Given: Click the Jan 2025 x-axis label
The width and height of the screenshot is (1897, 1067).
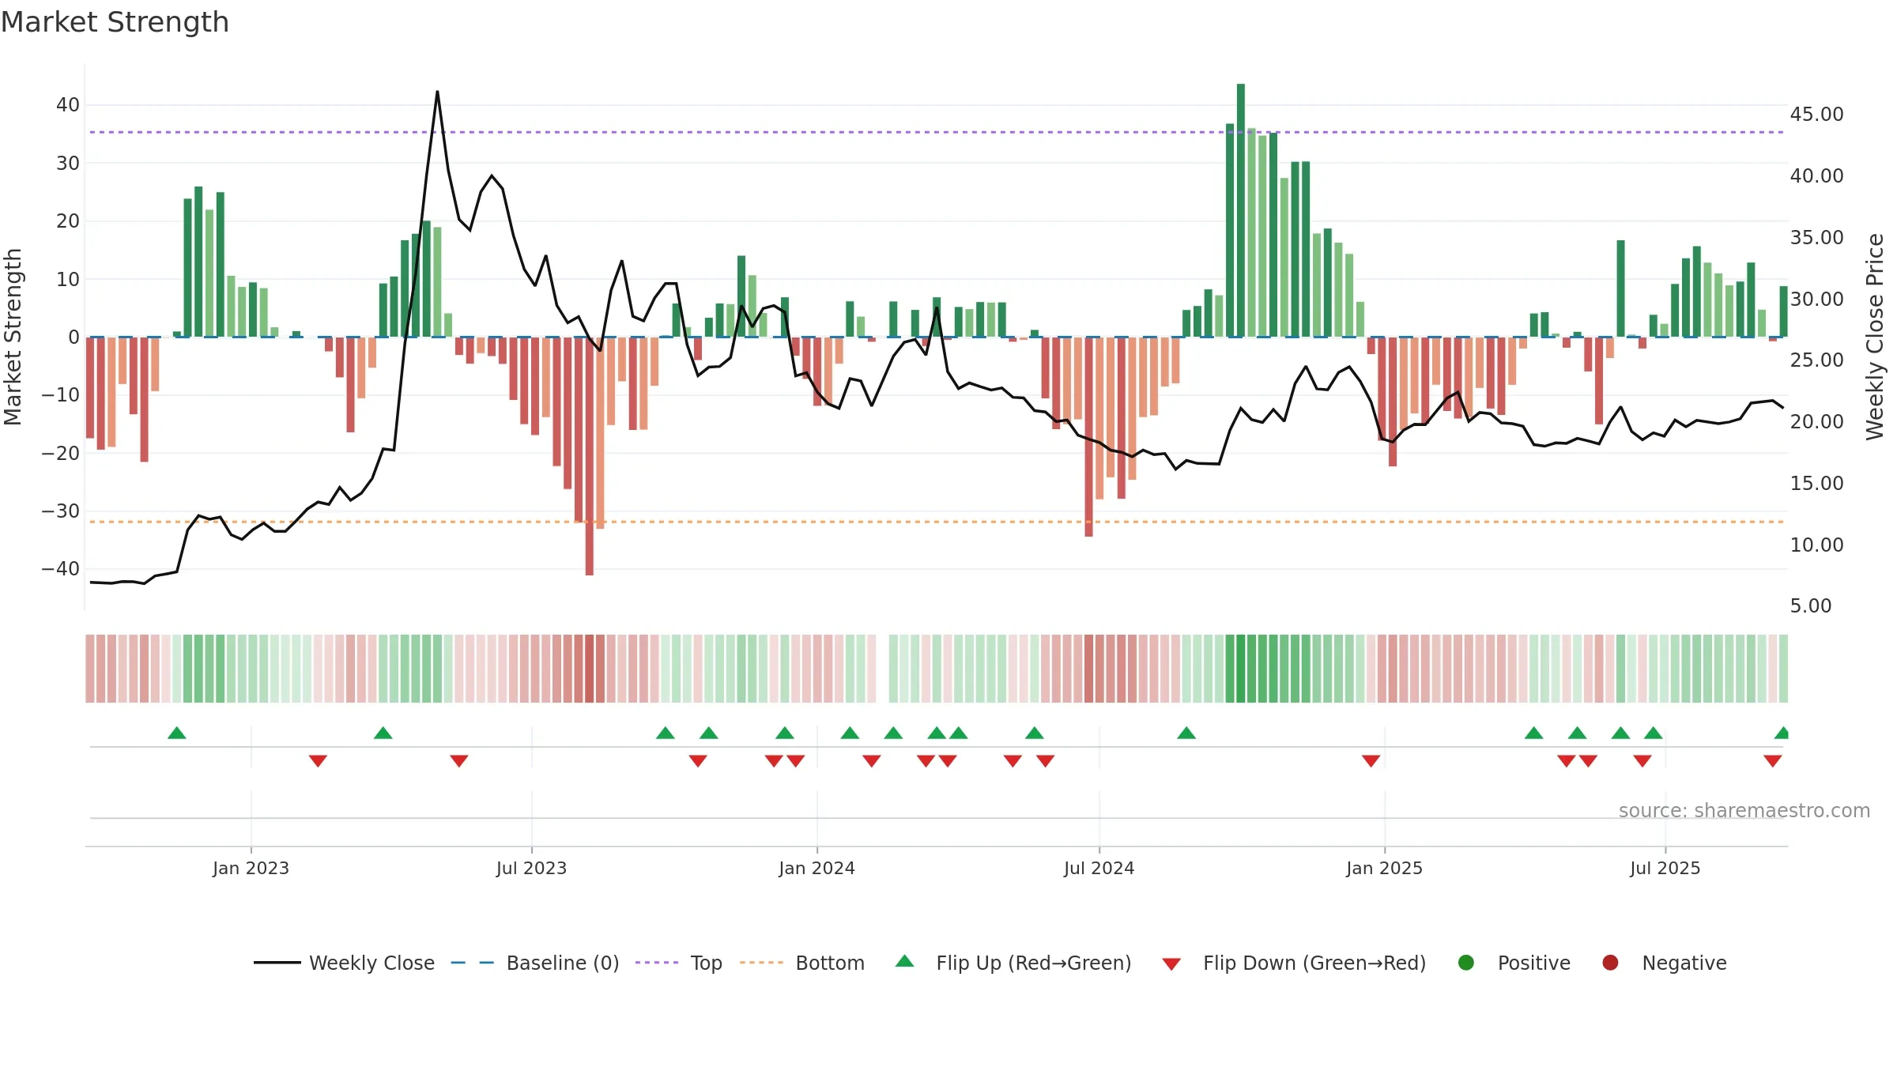Looking at the screenshot, I should coord(1384,868).
